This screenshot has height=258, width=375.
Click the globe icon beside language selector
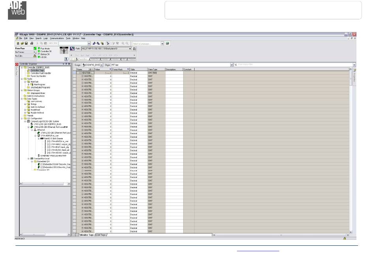(167, 43)
